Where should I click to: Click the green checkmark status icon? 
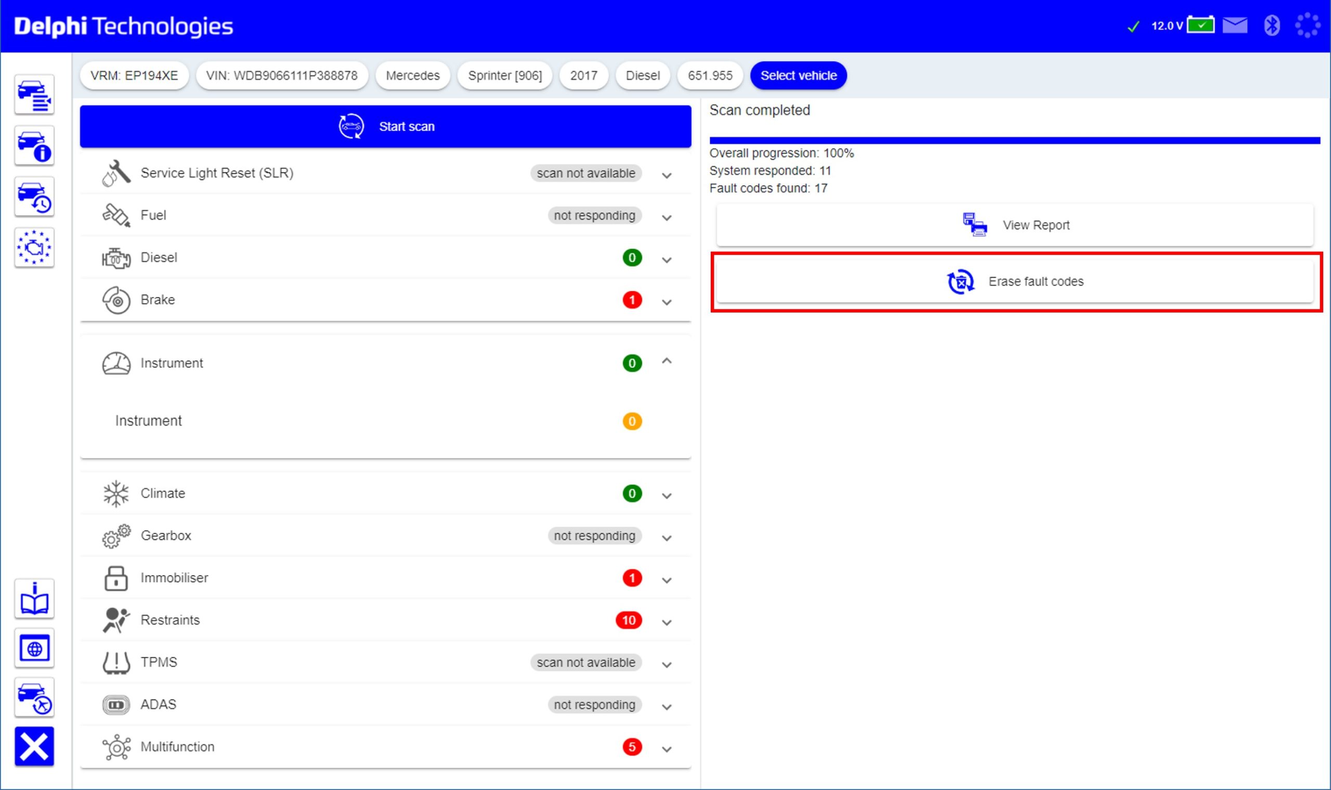(x=1133, y=26)
